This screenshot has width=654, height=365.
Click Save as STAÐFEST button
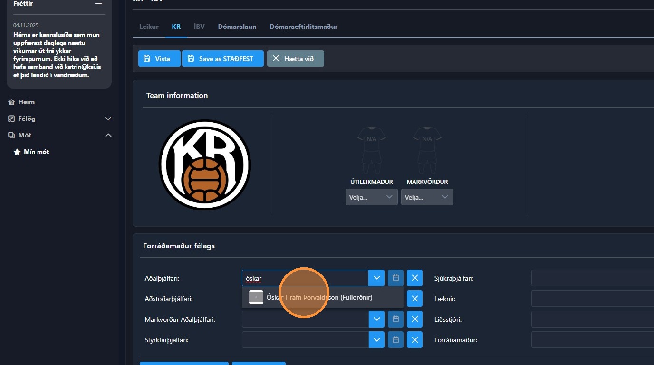pos(223,59)
